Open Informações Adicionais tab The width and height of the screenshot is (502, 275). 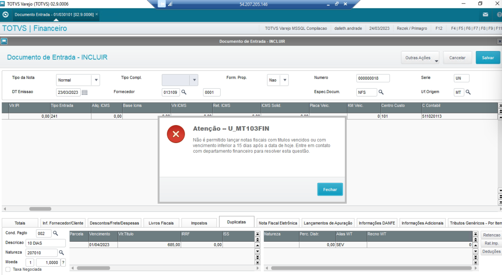[x=423, y=223]
